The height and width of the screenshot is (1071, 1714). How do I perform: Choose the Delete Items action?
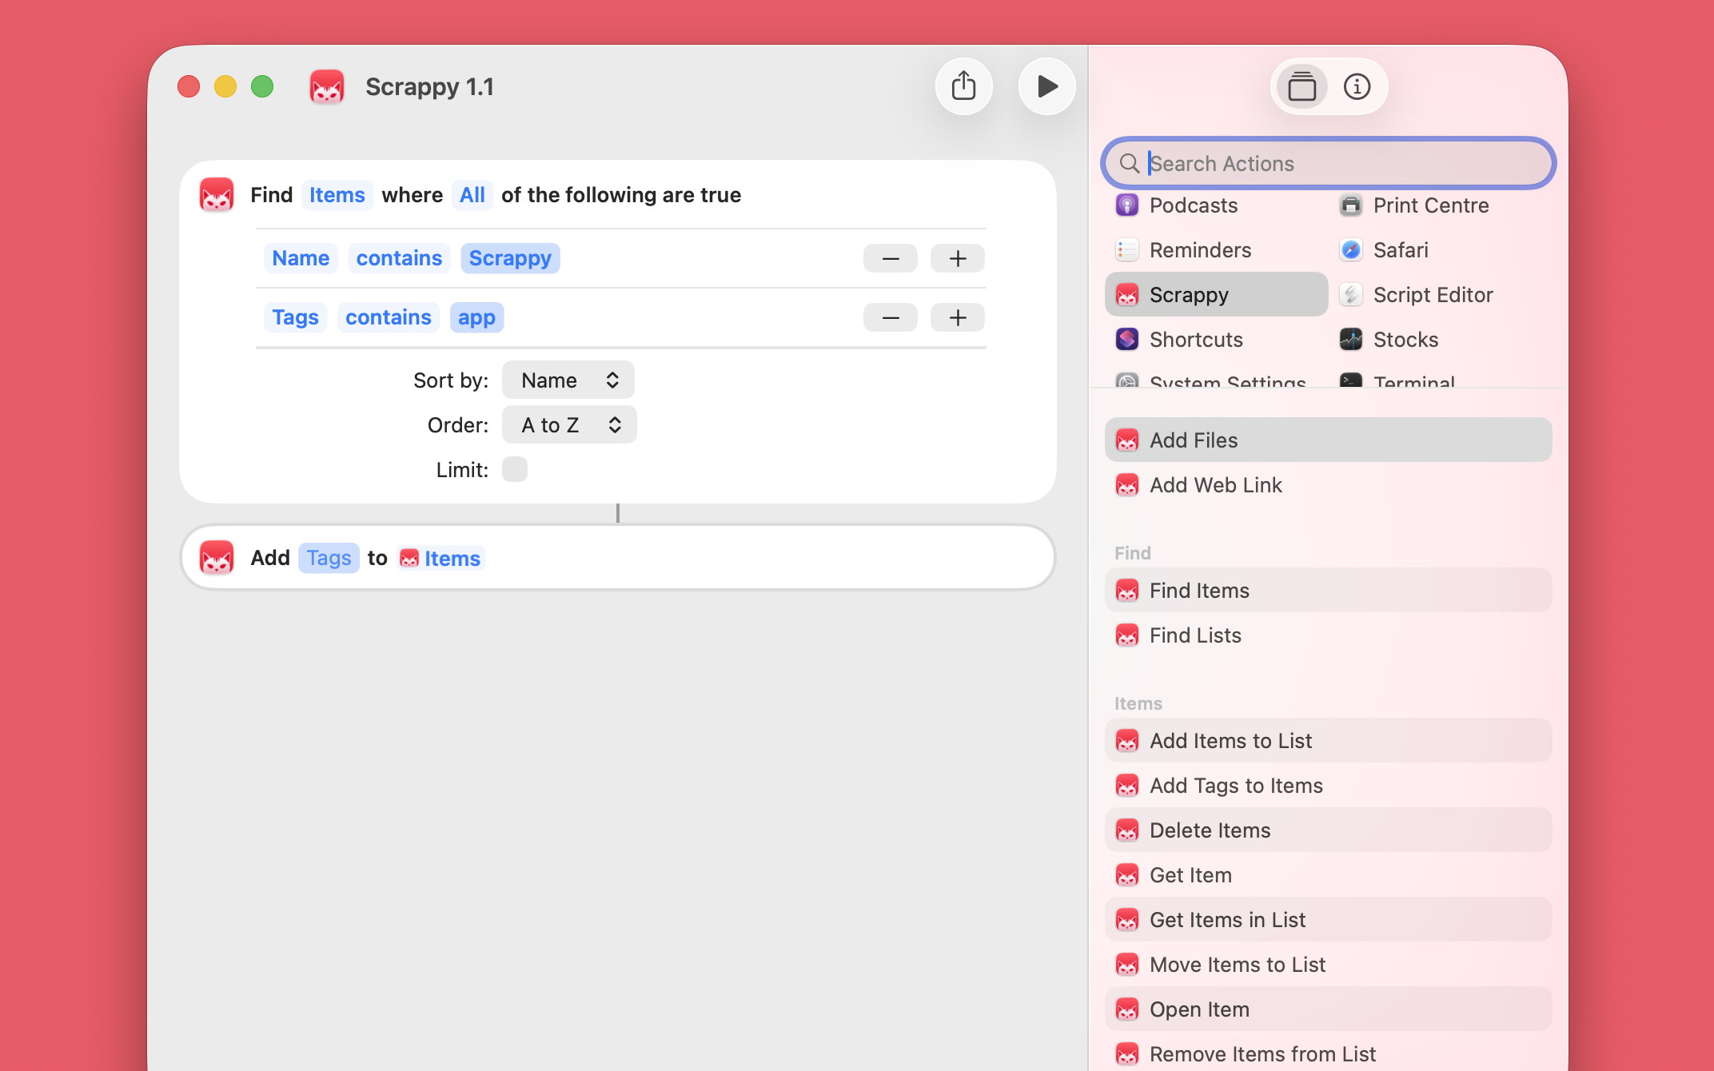pyautogui.click(x=1329, y=830)
